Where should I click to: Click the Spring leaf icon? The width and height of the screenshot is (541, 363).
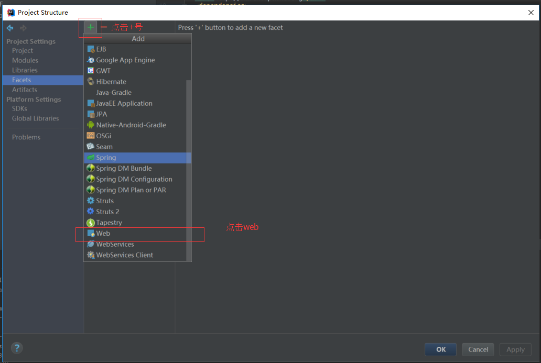pyautogui.click(x=91, y=158)
